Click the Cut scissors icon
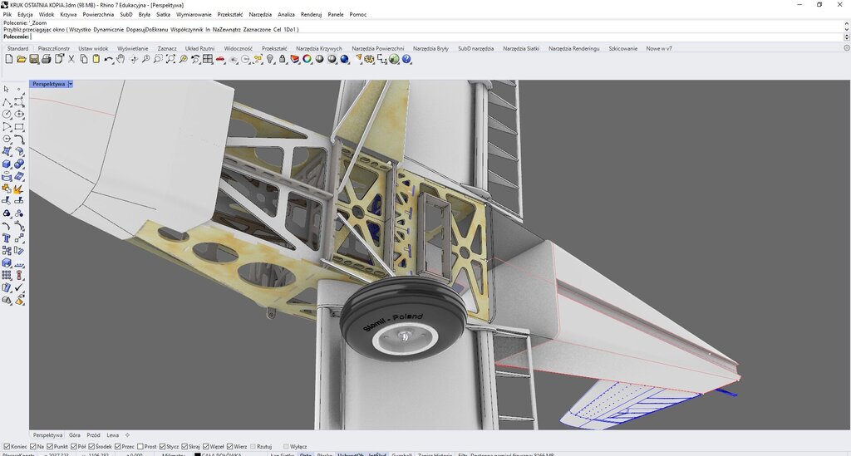The height and width of the screenshot is (456, 851). 71,59
